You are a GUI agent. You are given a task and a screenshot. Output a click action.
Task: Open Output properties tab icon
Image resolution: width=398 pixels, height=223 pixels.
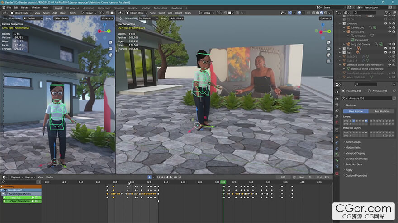(336, 105)
